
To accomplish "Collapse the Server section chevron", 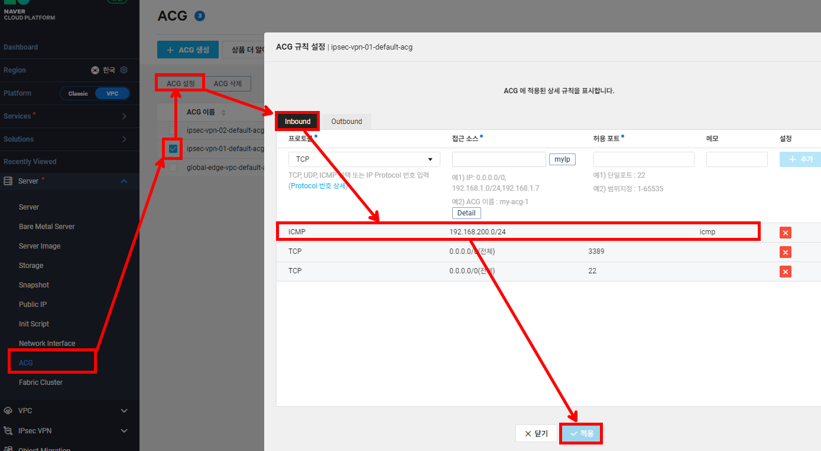I will click(124, 181).
